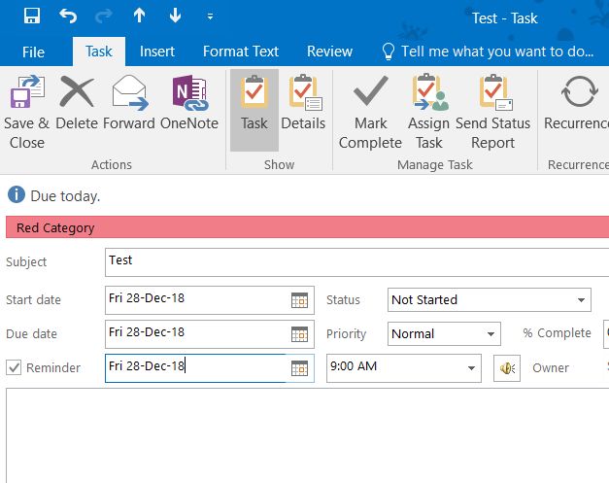The width and height of the screenshot is (609, 483).
Task: Click the greyed Redo arrow
Action: pyautogui.click(x=103, y=17)
